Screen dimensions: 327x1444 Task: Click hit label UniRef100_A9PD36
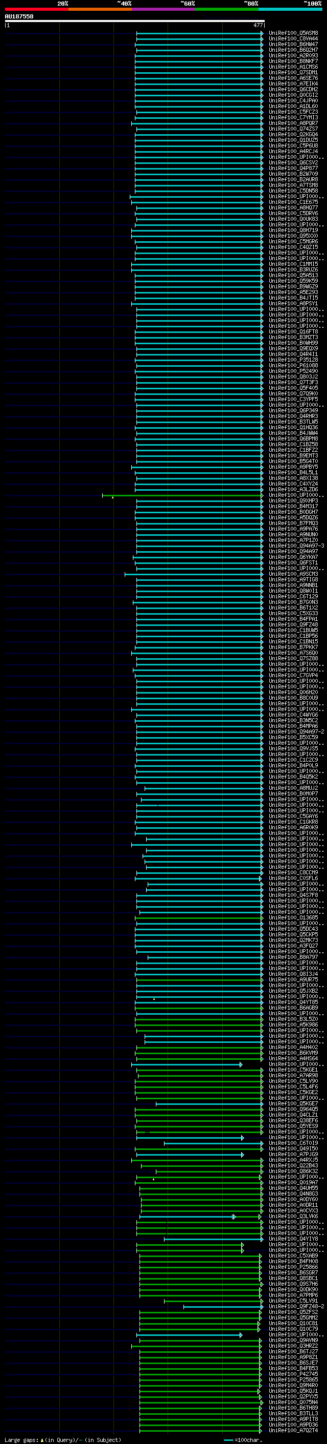coord(293,1425)
